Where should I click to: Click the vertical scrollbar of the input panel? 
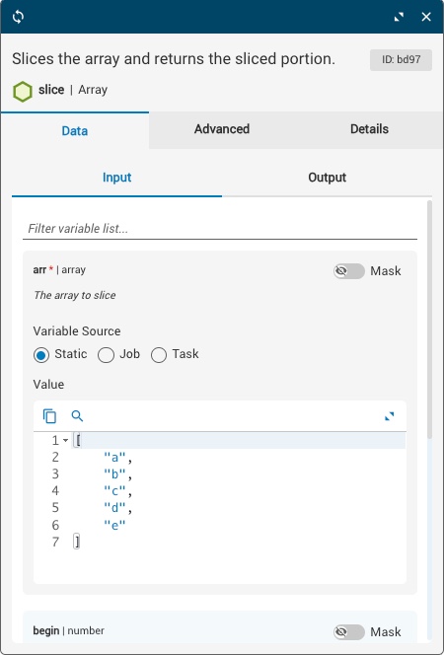[x=430, y=320]
